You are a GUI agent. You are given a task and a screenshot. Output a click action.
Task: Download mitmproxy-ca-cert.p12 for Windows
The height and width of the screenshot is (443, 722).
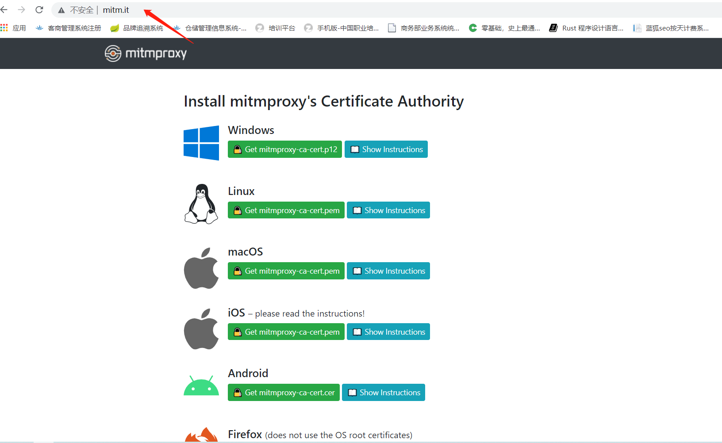(x=285, y=149)
